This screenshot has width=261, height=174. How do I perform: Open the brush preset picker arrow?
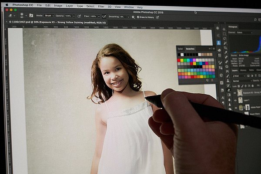tap(26, 16)
